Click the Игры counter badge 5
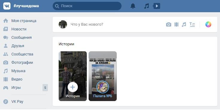Screen dimensions: 220x110 tap(45, 88)
